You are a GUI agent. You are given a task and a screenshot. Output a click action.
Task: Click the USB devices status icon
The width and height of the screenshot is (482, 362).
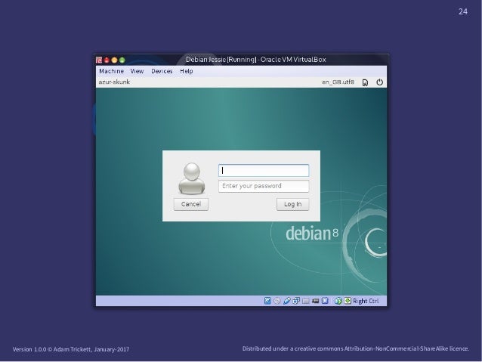coord(286,301)
